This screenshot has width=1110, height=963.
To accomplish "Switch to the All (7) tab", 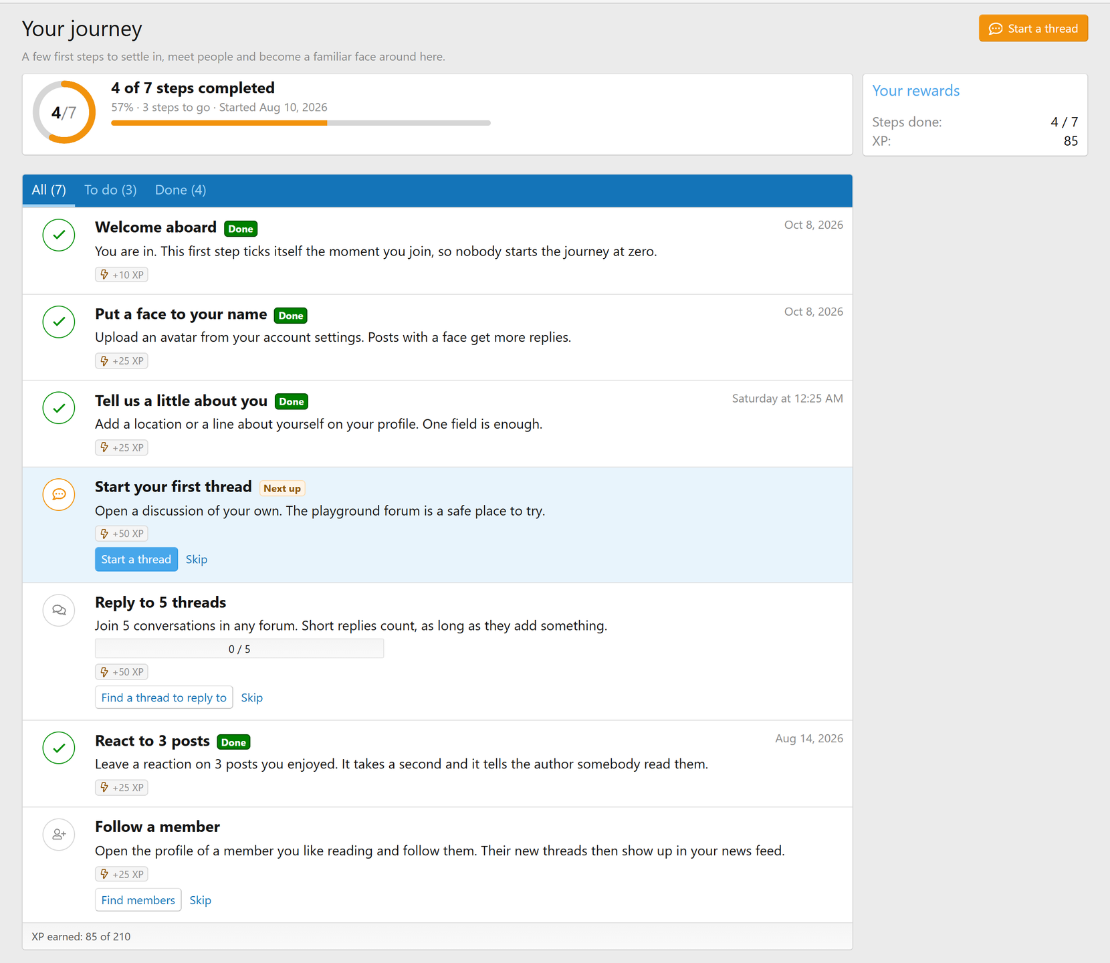I will [49, 190].
